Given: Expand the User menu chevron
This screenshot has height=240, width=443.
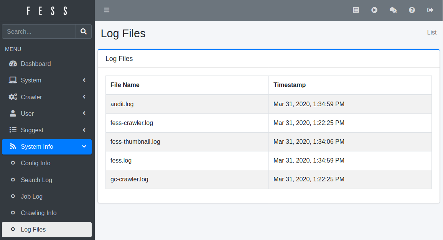Looking at the screenshot, I should (84, 113).
